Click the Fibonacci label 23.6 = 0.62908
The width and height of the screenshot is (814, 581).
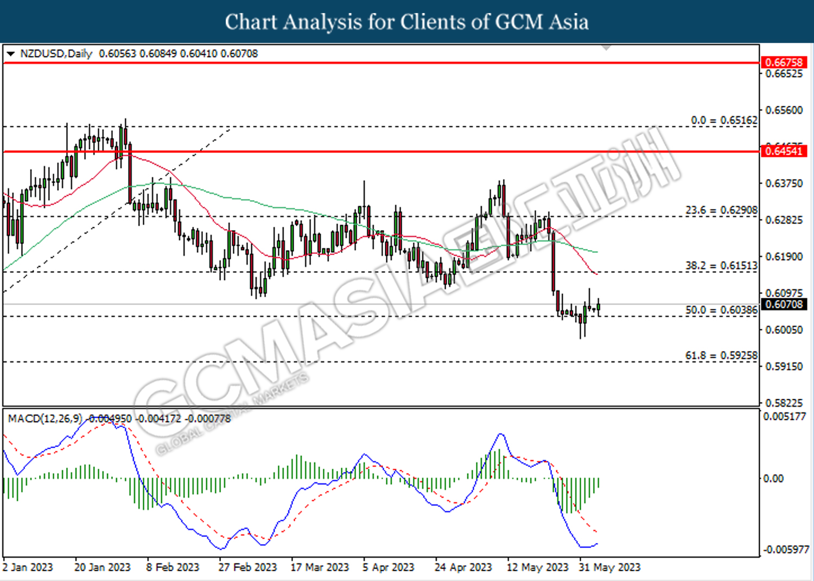[721, 210]
